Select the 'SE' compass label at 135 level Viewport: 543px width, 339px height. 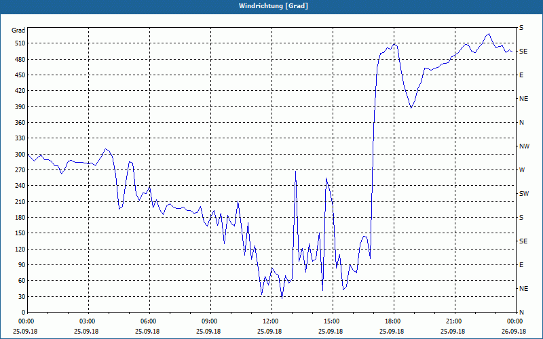[523, 241]
